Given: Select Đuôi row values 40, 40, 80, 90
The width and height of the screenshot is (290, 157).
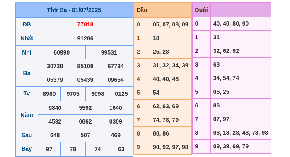Looking at the screenshot, I should click(231, 24).
